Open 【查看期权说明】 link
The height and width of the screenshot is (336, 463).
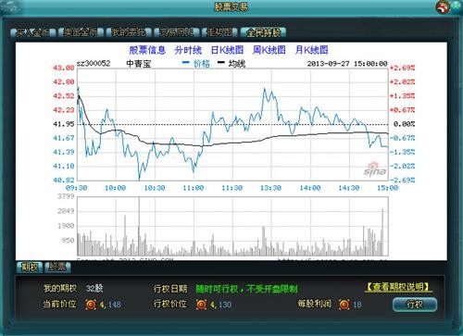coord(398,287)
